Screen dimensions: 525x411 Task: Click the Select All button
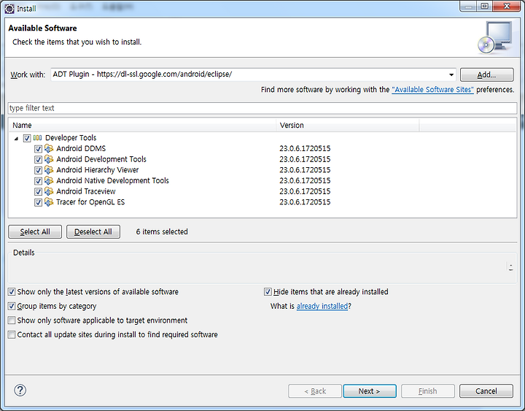(x=35, y=231)
